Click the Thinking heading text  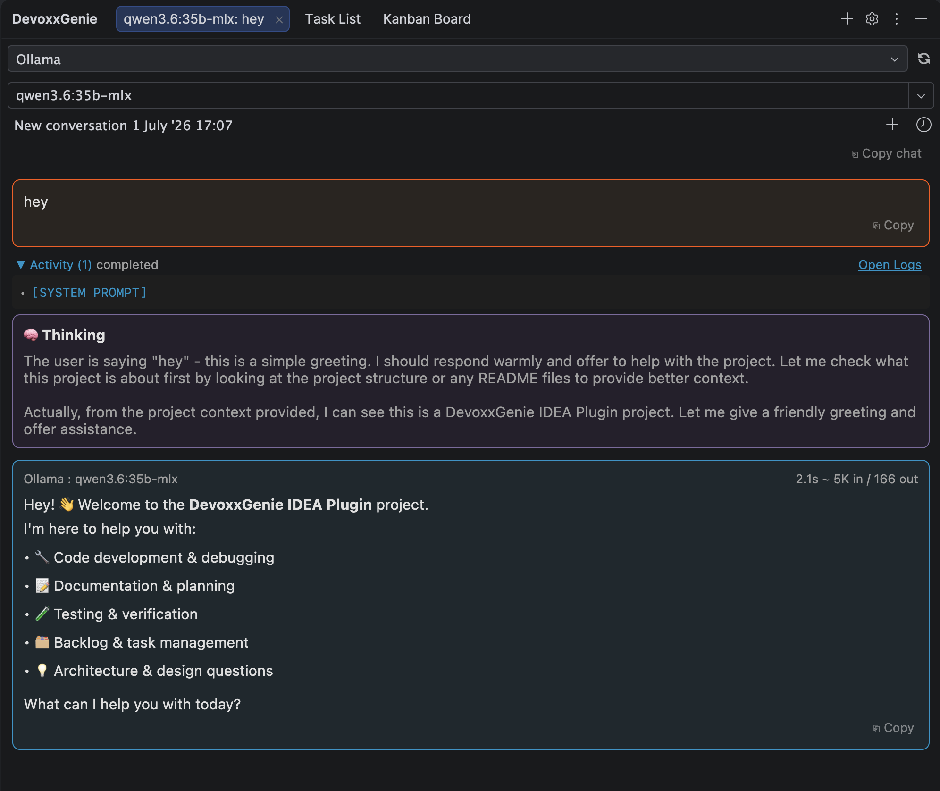click(74, 335)
